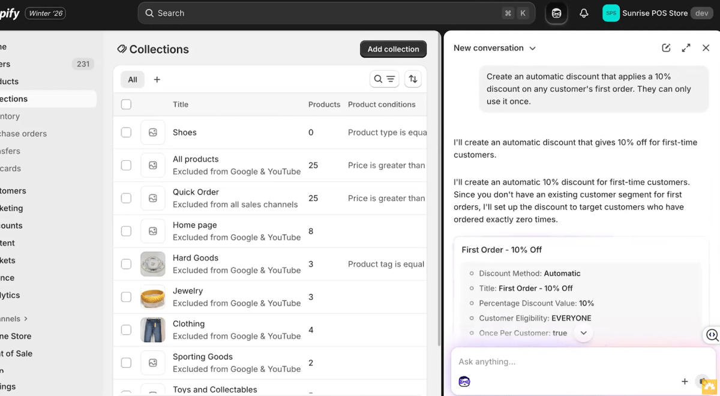
Task: Click the magnifier search icon in search bar
Action: tap(149, 13)
